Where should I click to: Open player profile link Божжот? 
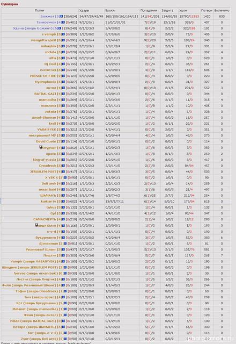(x=50, y=17)
